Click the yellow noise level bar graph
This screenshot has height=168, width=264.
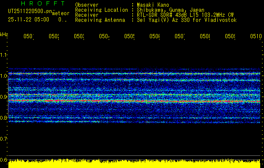click(134, 163)
